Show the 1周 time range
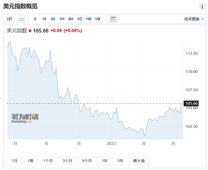Image resolution: width=208 pixels, height=170 pixels. pyautogui.click(x=30, y=161)
